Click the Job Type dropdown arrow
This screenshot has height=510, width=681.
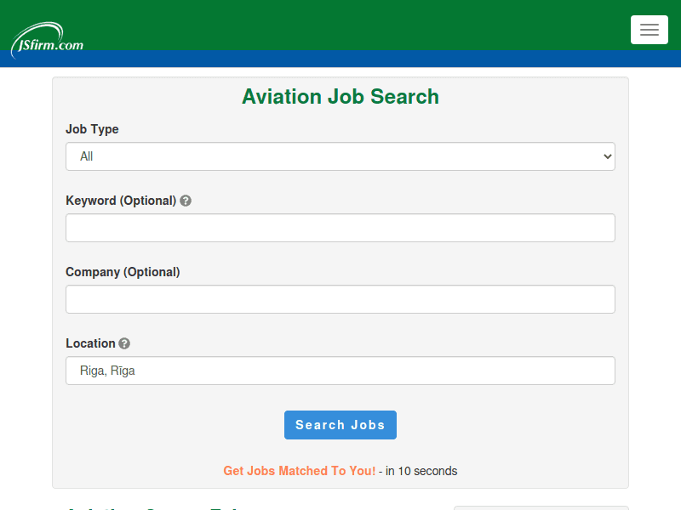(x=607, y=156)
